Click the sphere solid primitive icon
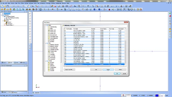The image size is (172, 97). click(2, 10)
